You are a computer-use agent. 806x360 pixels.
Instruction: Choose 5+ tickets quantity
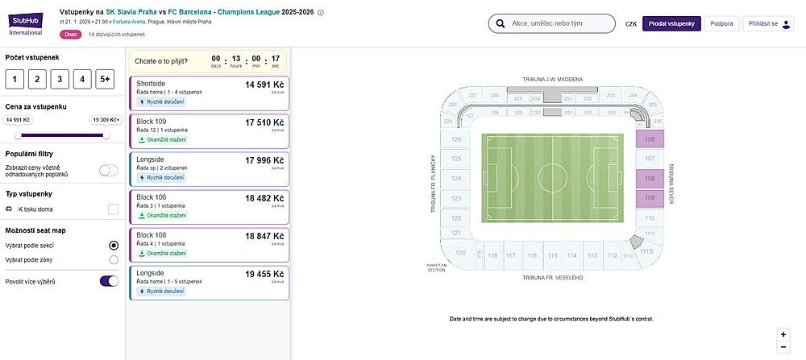click(x=105, y=79)
